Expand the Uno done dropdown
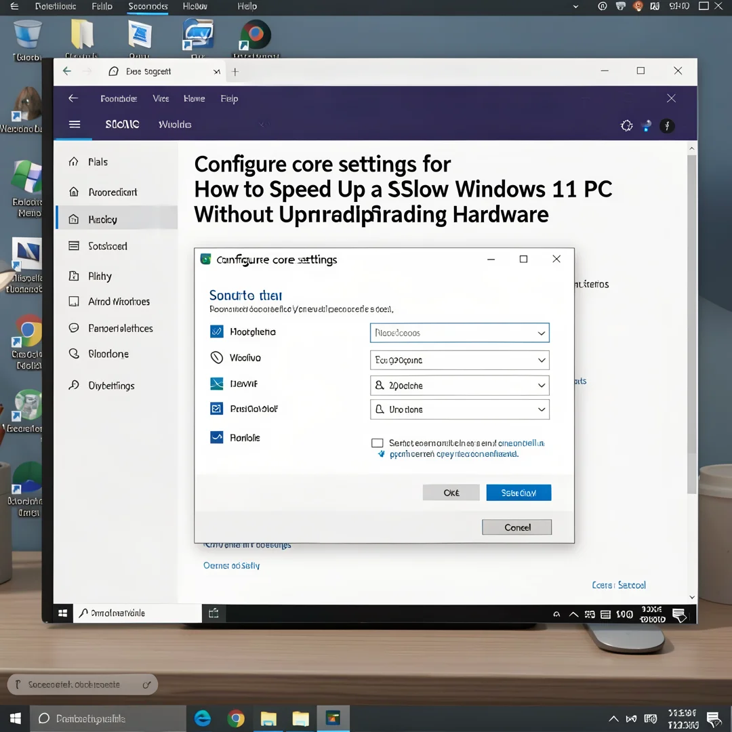The width and height of the screenshot is (732, 732). pyautogui.click(x=460, y=409)
